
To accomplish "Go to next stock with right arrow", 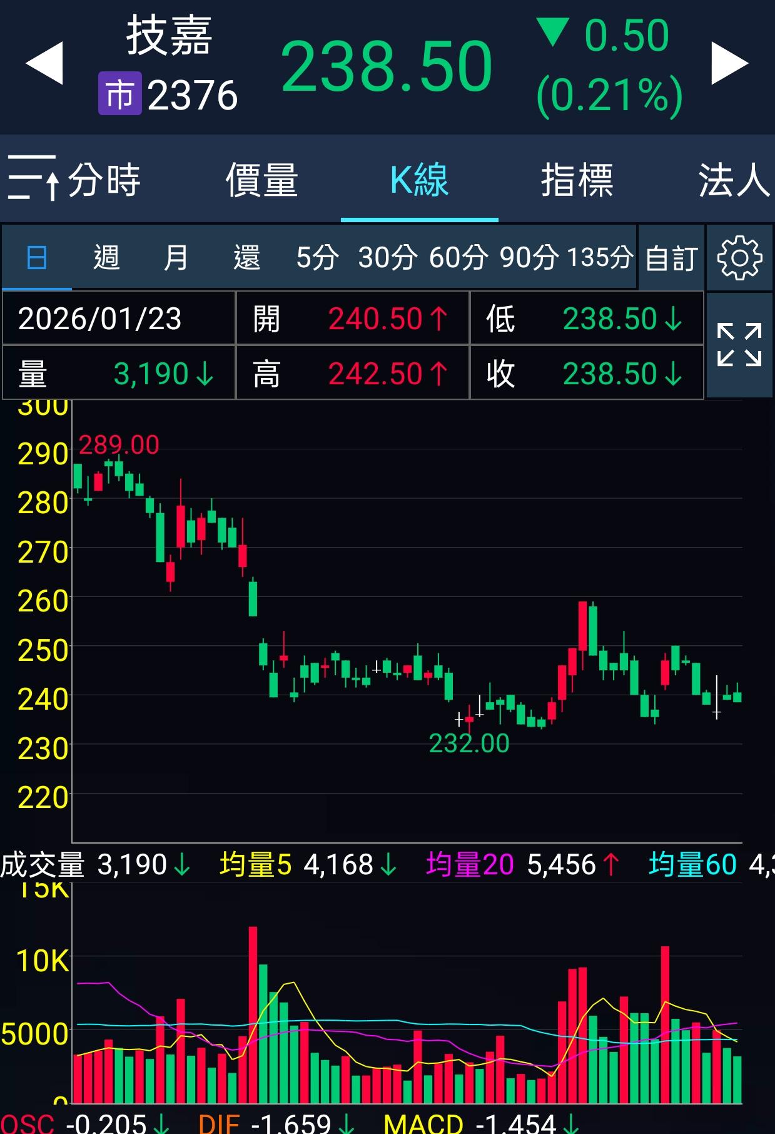I will point(730,63).
